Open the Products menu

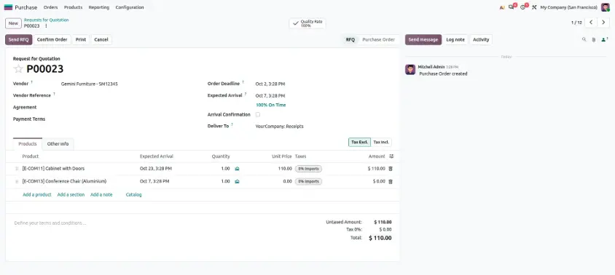(74, 7)
